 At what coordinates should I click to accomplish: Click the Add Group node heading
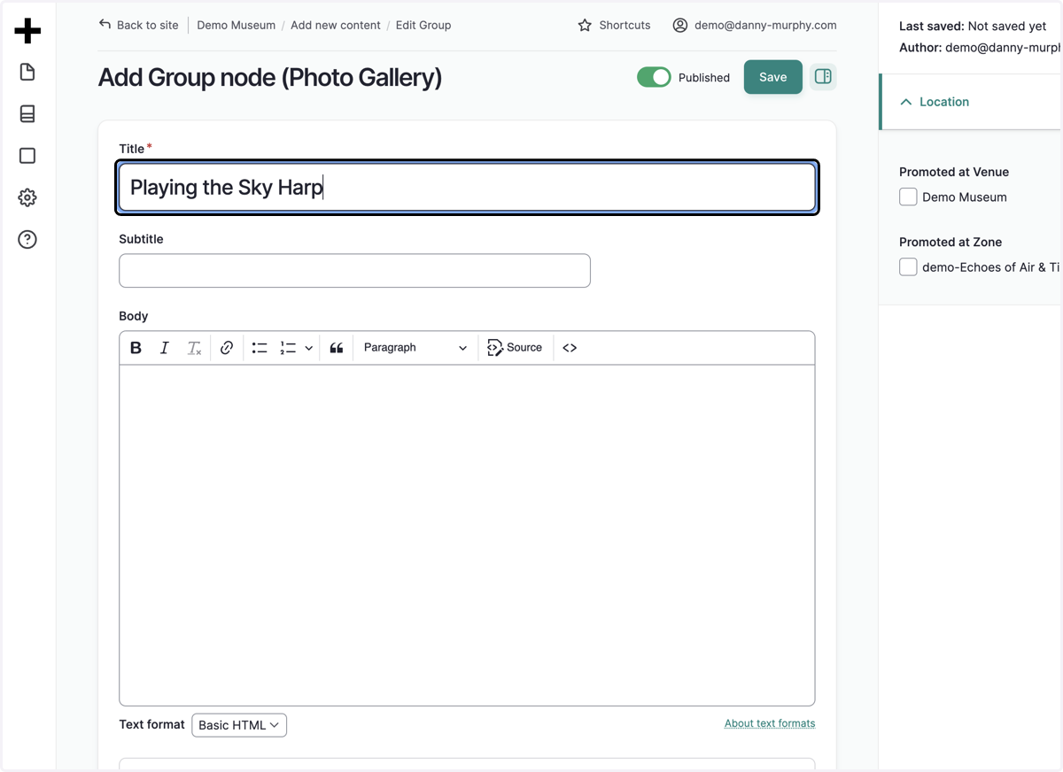(270, 77)
